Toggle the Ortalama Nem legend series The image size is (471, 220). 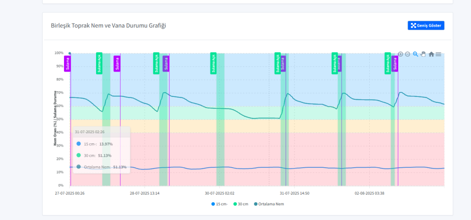coord(269,203)
